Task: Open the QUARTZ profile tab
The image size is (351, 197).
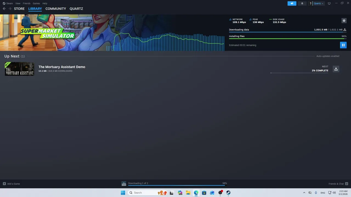Action: click(76, 8)
